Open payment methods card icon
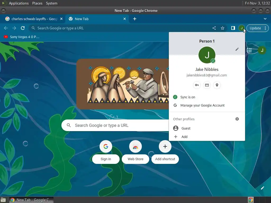 (x=207, y=85)
